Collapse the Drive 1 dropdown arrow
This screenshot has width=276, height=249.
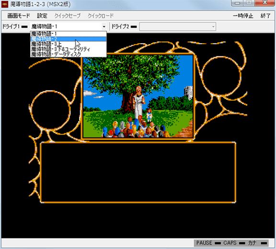coord(104,27)
